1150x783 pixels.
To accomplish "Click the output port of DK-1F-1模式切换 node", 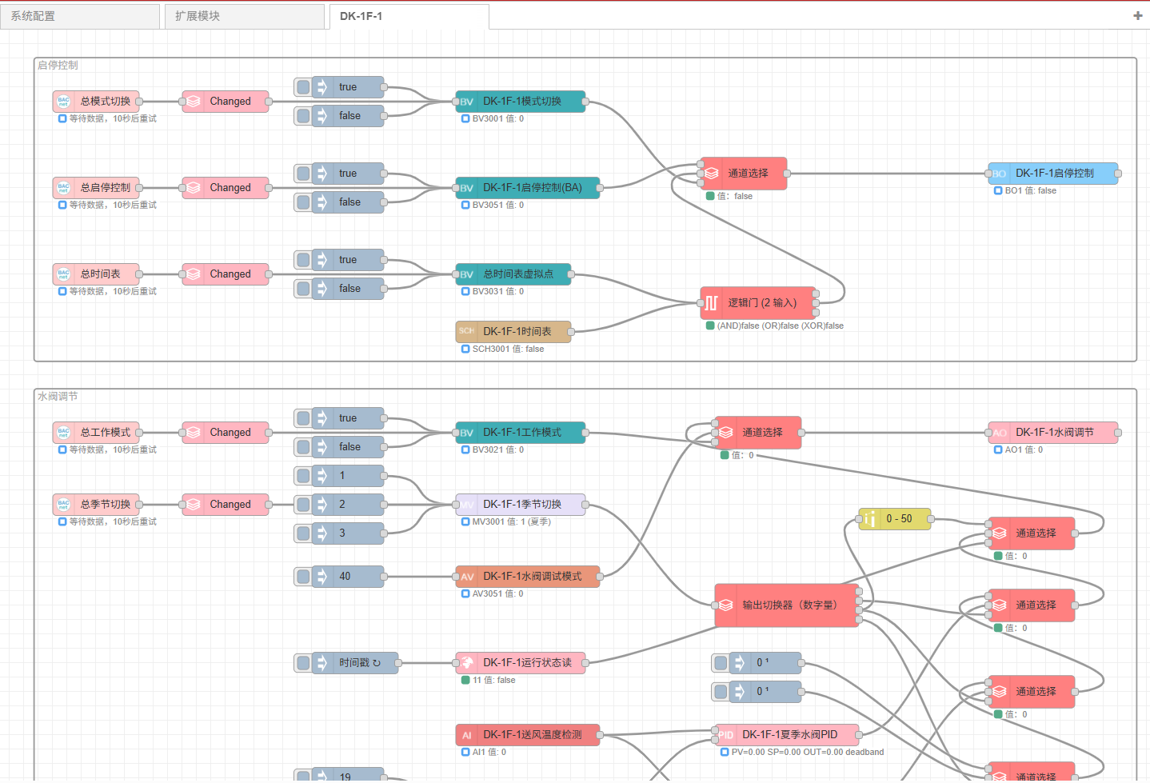I will (585, 102).
